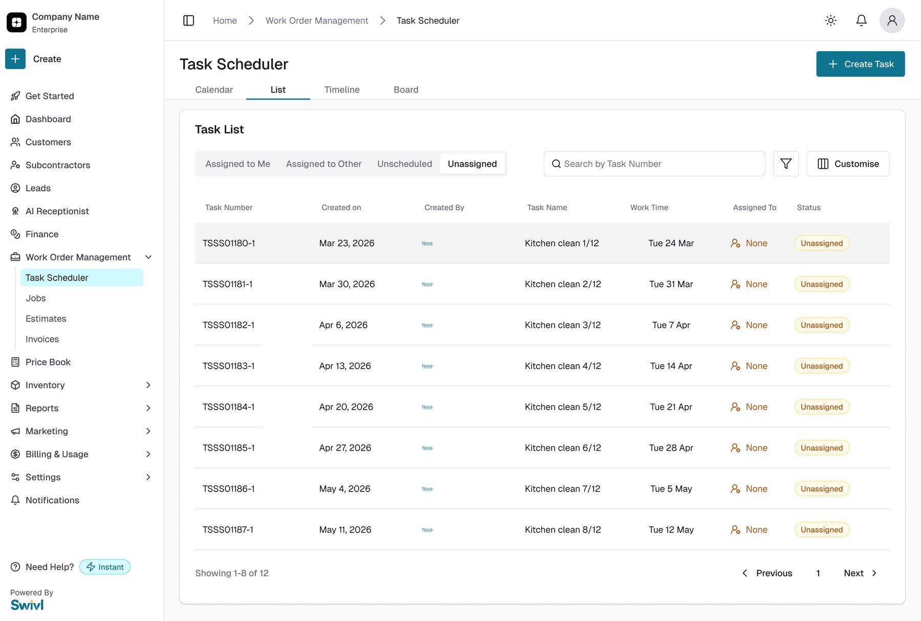Viewport: 921px width, 621px height.
Task: Click assign-user icon for Kitchen clean 1/12
Action: pyautogui.click(x=735, y=243)
